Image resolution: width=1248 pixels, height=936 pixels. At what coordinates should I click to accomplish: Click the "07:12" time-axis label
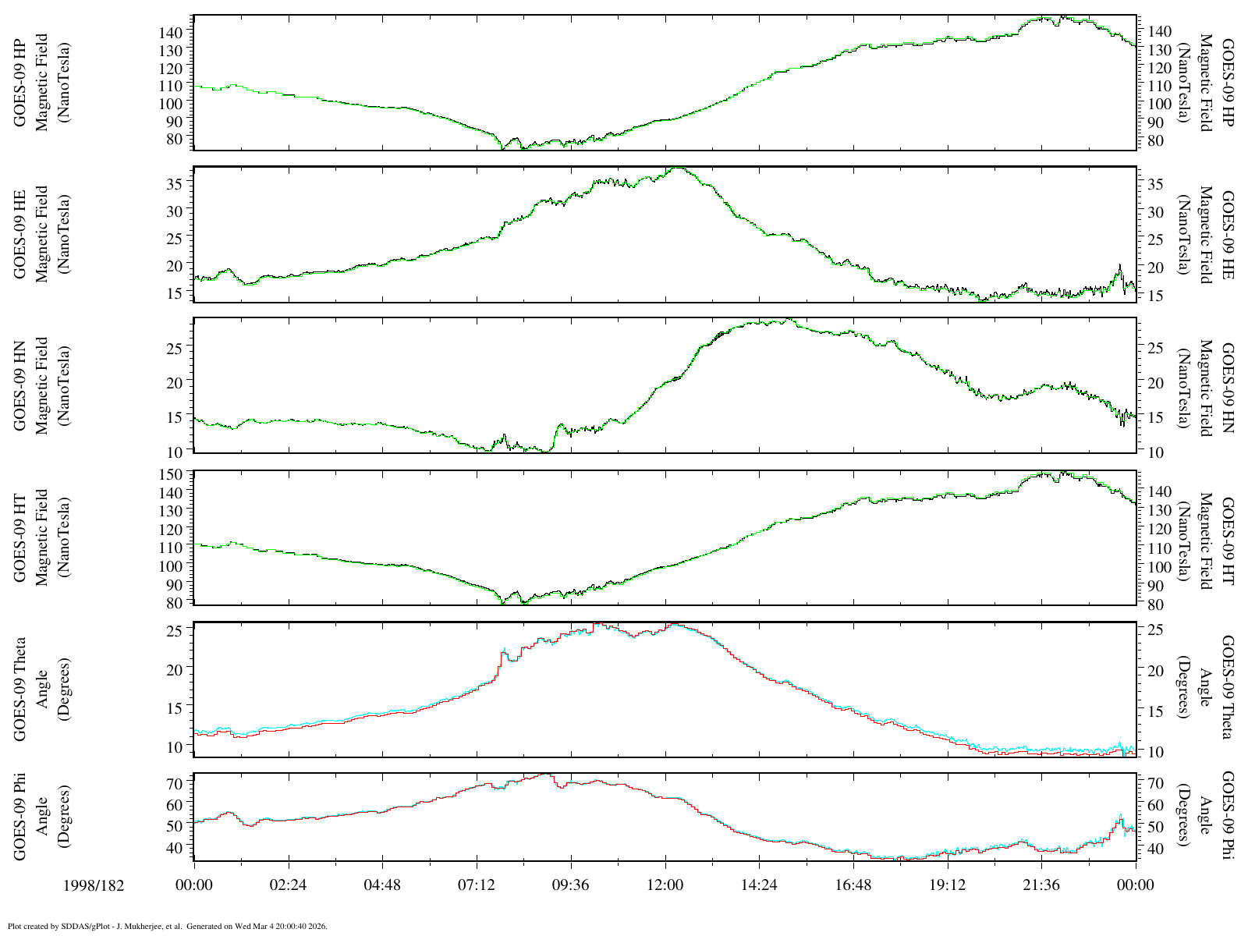(x=477, y=885)
